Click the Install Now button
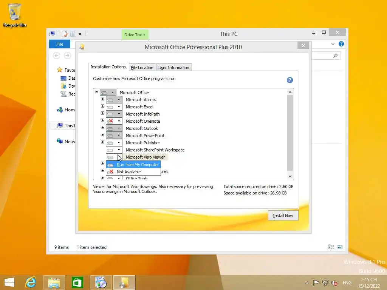This screenshot has width=387, height=290. (x=283, y=216)
